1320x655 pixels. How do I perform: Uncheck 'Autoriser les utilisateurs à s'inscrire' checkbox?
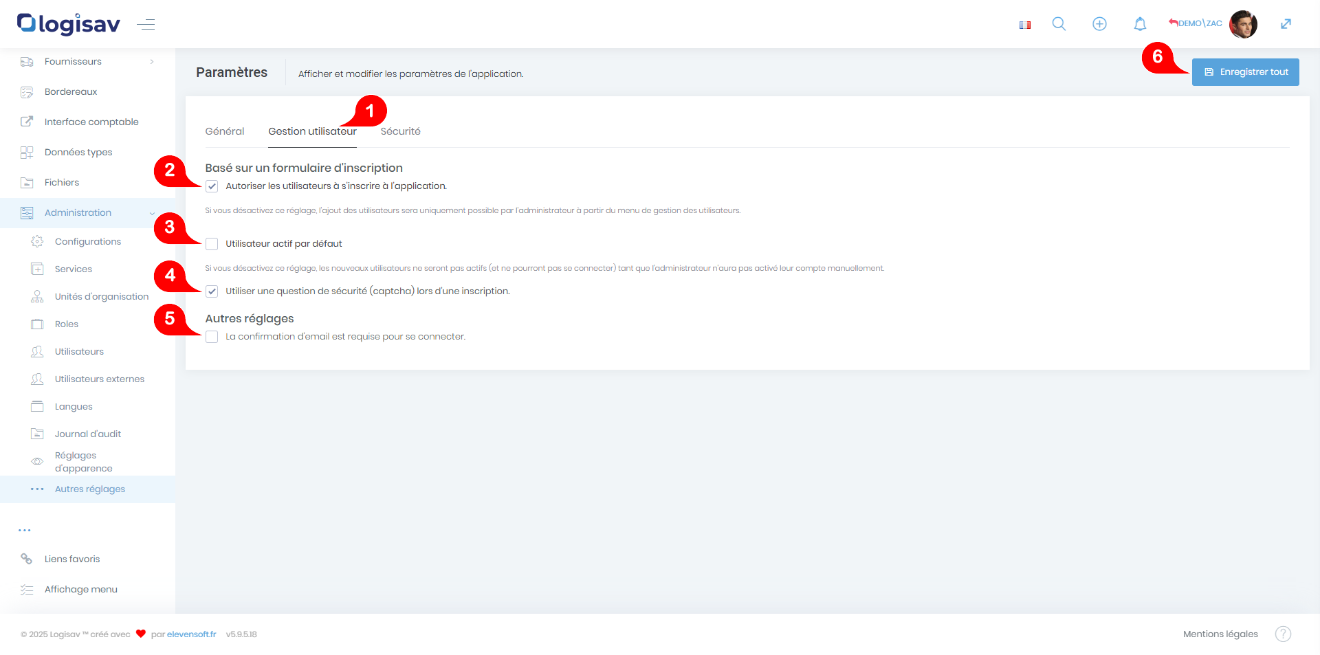212,186
